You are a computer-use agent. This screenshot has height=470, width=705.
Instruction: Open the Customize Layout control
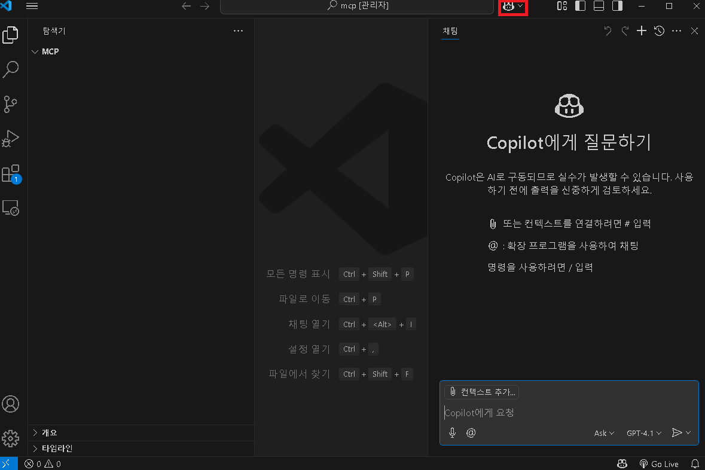coord(562,6)
